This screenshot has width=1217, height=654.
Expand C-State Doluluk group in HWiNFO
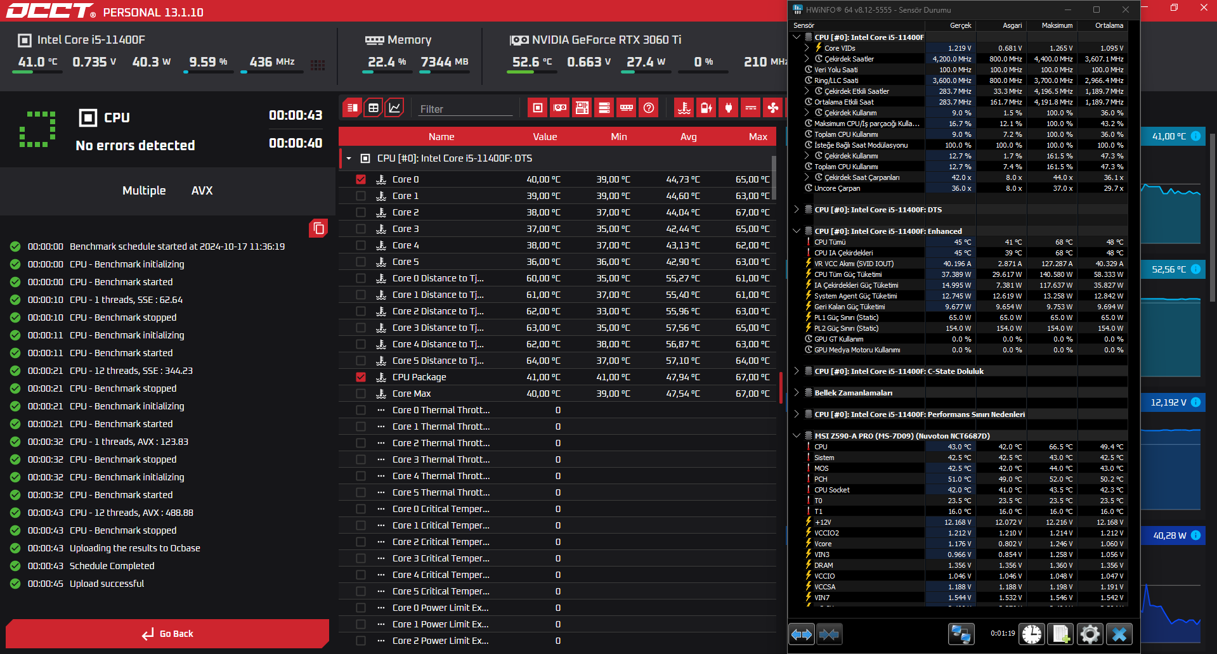pos(797,371)
